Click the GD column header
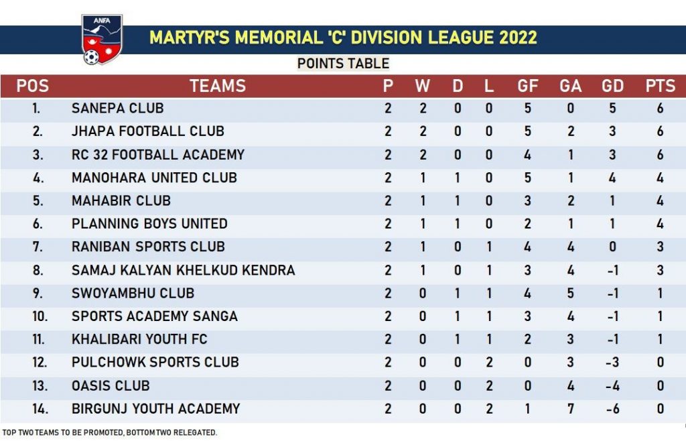686x441 pixels. pyautogui.click(x=612, y=86)
